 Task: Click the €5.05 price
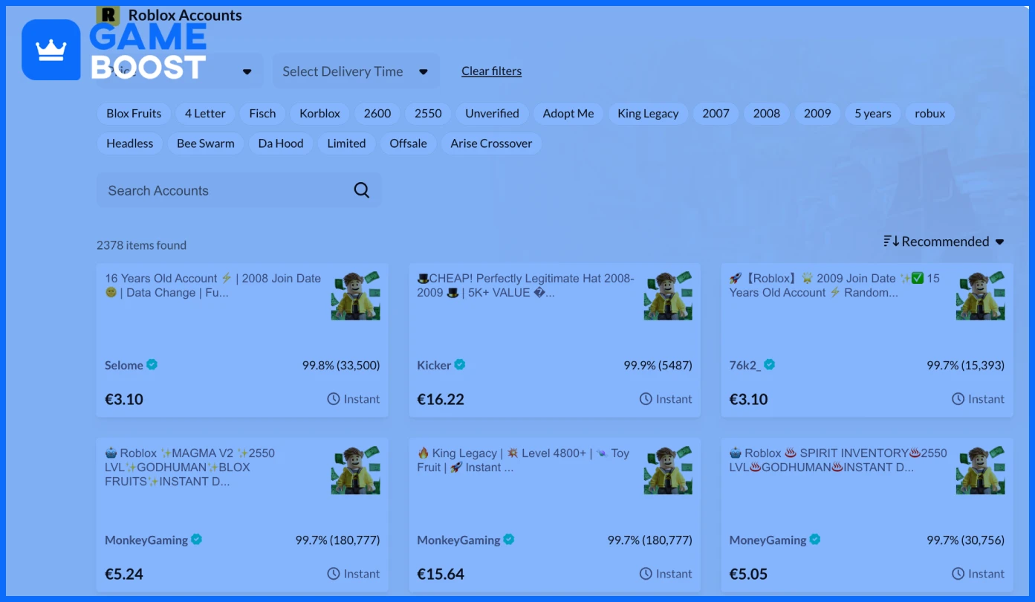click(749, 574)
